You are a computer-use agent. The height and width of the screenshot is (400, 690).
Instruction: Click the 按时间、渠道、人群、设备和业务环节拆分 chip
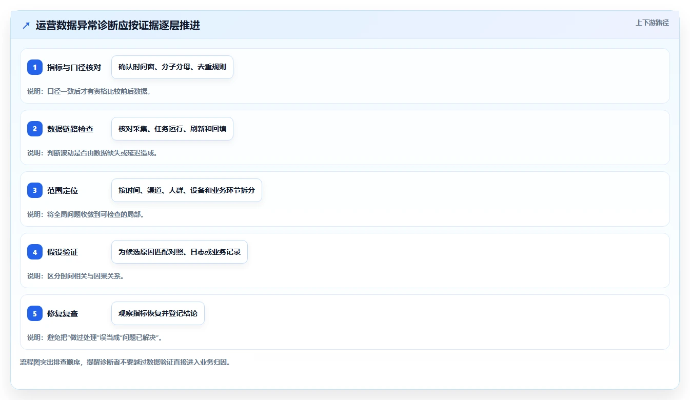click(187, 190)
